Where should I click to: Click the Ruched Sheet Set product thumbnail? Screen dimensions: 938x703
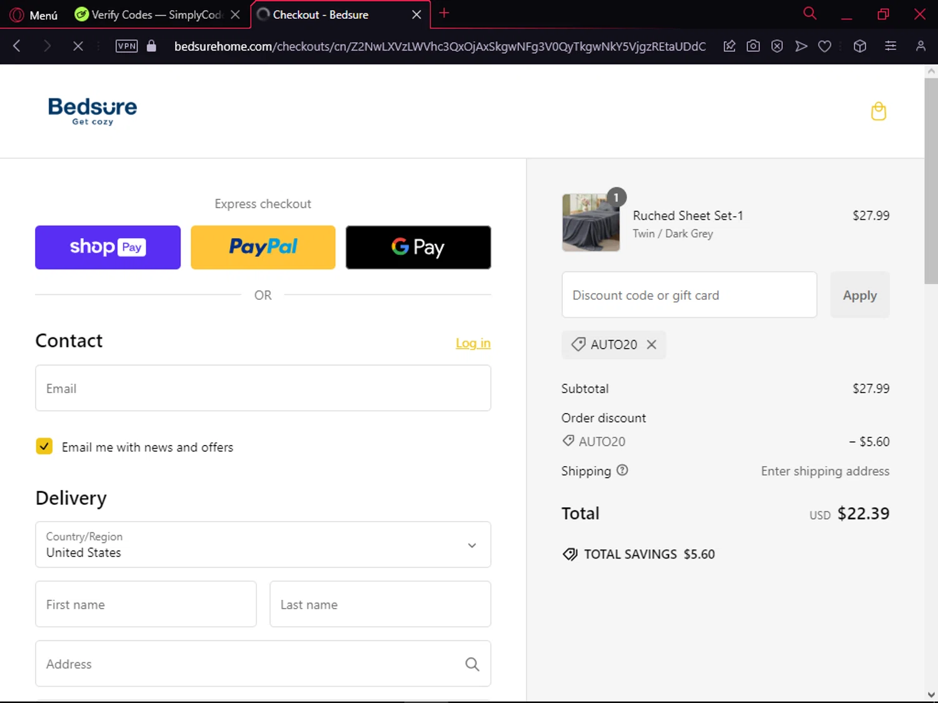tap(591, 222)
